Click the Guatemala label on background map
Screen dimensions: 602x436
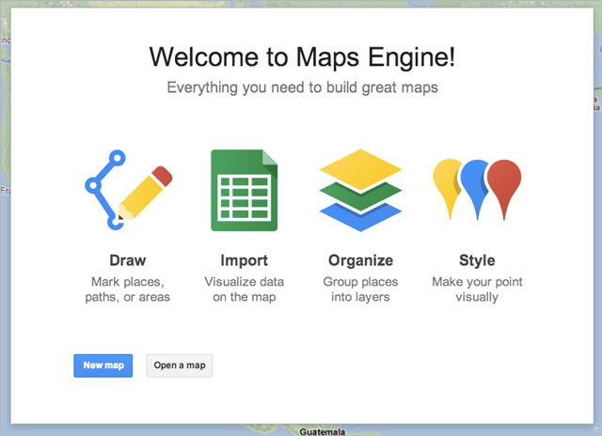(322, 431)
